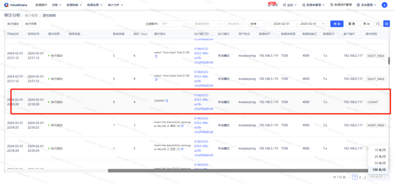Click the end date field 2024-02-01
The width and height of the screenshot is (394, 187).
[309, 24]
